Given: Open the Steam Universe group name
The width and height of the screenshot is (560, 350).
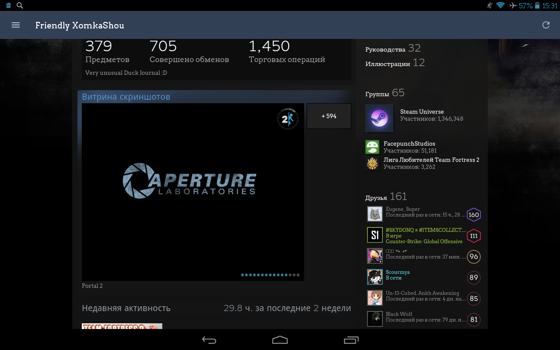Looking at the screenshot, I should [x=422, y=112].
